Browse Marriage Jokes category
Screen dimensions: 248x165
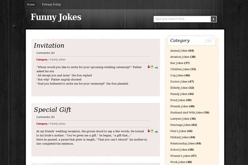(180, 125)
